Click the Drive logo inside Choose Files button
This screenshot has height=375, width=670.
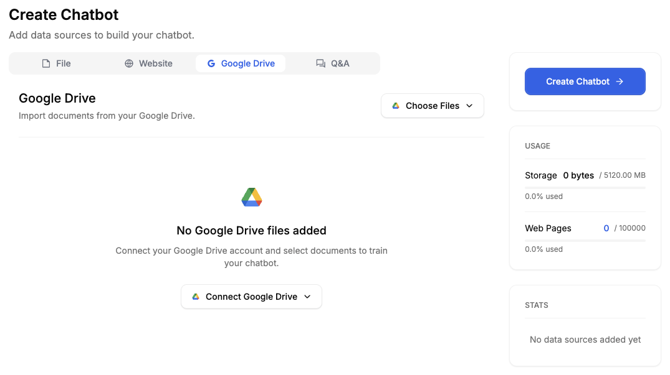click(395, 106)
